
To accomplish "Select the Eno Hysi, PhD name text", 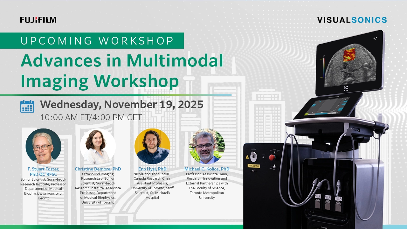I will [x=152, y=169].
